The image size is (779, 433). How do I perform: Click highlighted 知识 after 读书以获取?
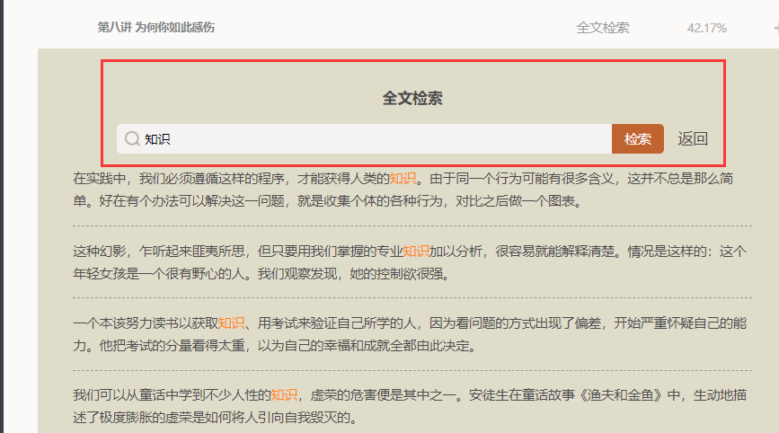tap(231, 323)
